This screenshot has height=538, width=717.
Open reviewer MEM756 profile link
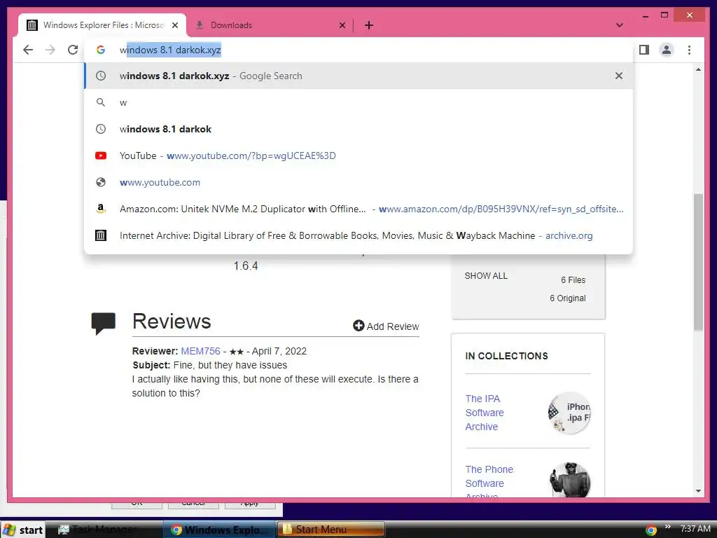tap(201, 351)
